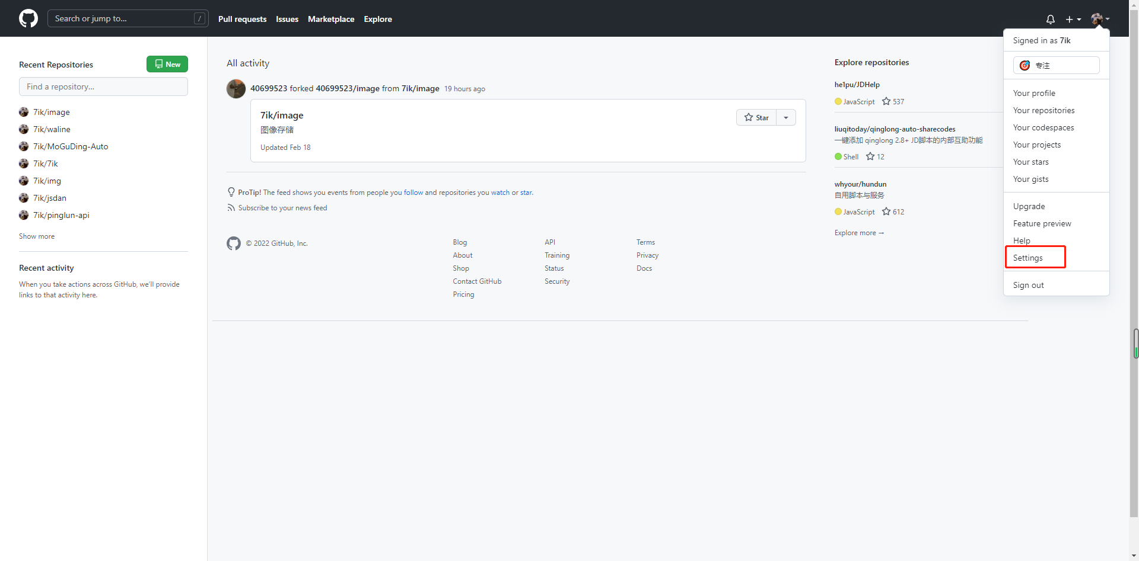Viewport: 1139px width, 561px height.
Task: Follow the Explore more link
Action: (859, 232)
